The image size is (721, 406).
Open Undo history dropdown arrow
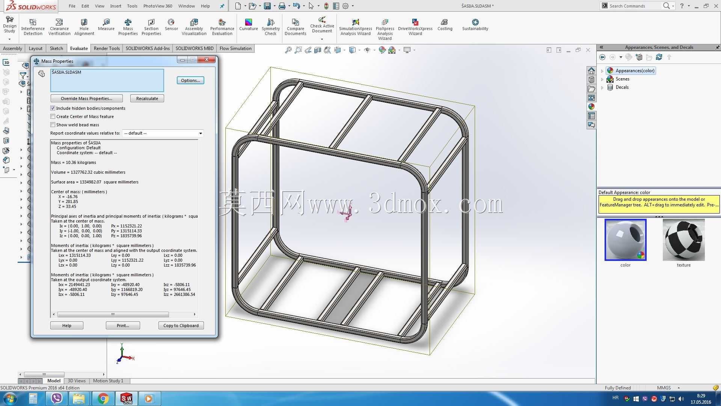coord(304,6)
